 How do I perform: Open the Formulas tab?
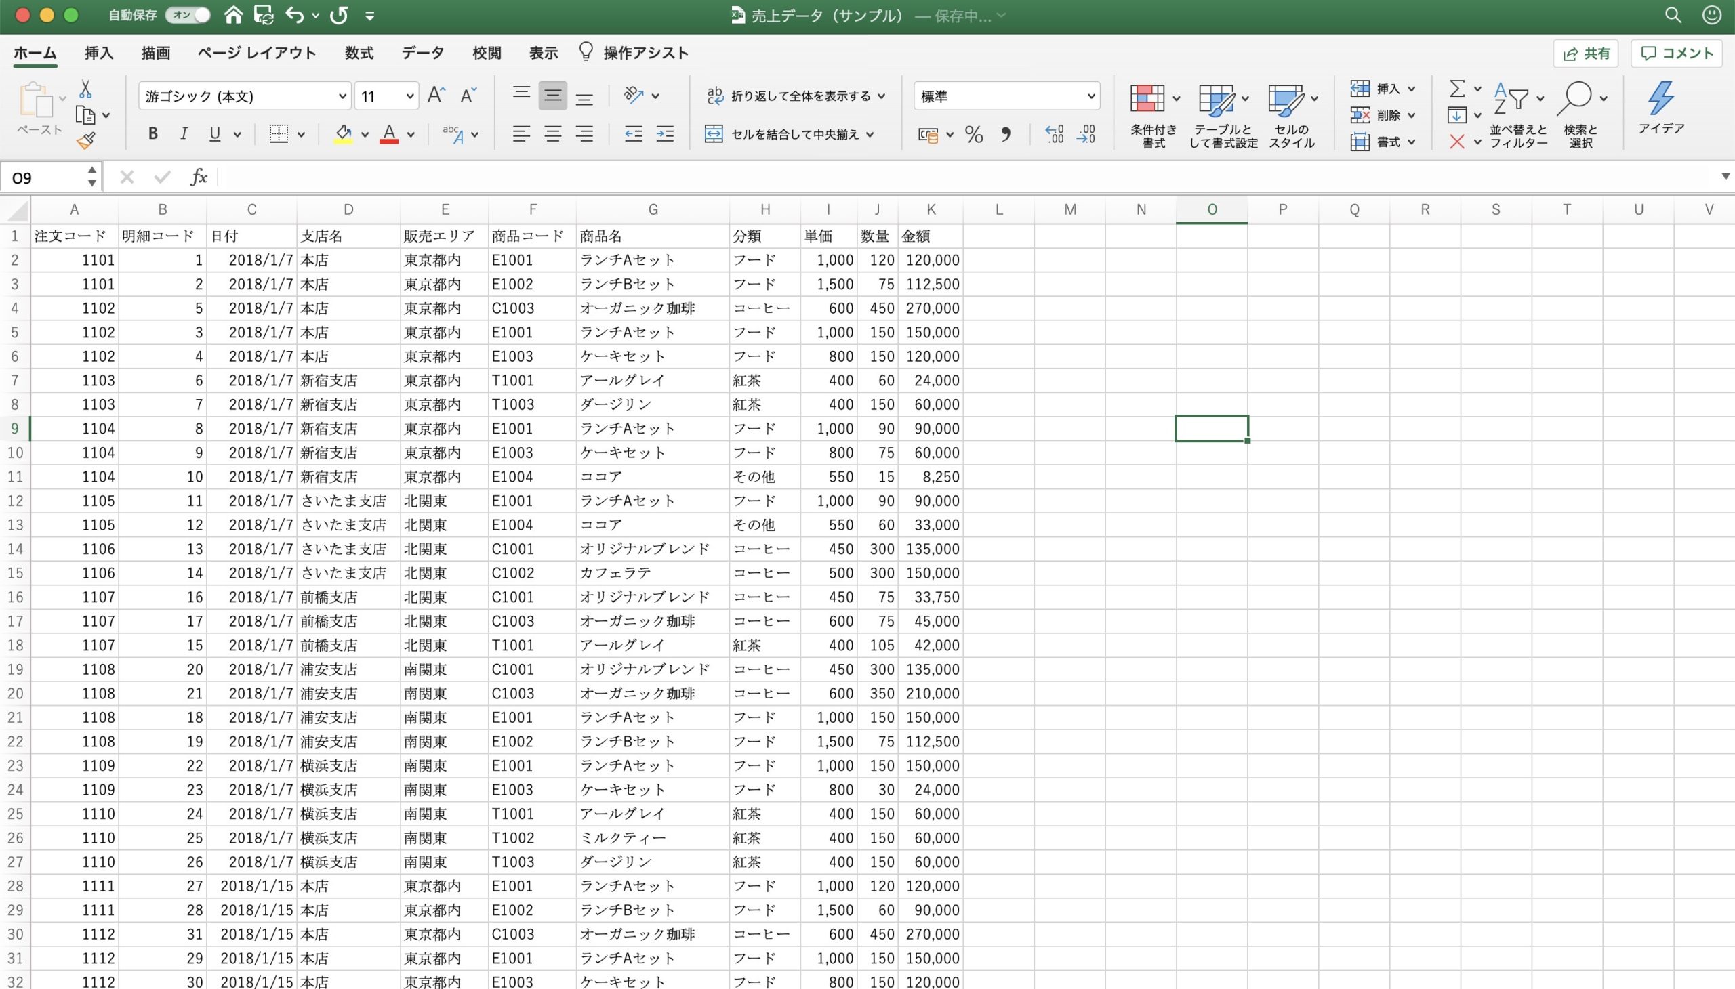click(x=359, y=53)
